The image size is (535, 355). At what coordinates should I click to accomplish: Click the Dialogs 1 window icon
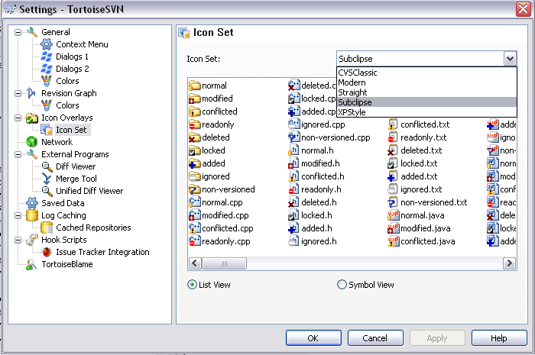(47, 56)
